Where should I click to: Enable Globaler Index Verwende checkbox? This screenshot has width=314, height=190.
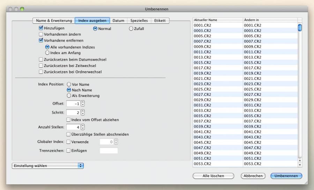pos(68,142)
